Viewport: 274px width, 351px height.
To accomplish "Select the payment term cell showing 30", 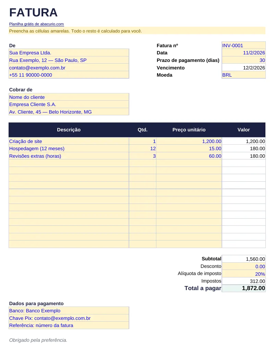I will click(x=244, y=60).
